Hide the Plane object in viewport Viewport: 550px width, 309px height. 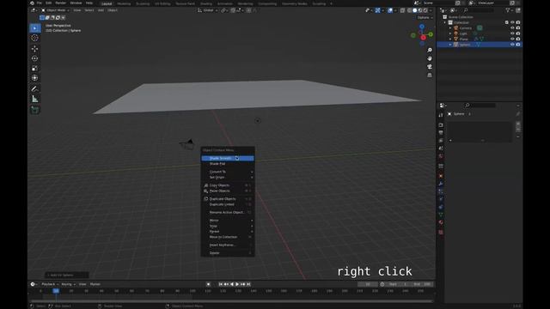click(512, 39)
